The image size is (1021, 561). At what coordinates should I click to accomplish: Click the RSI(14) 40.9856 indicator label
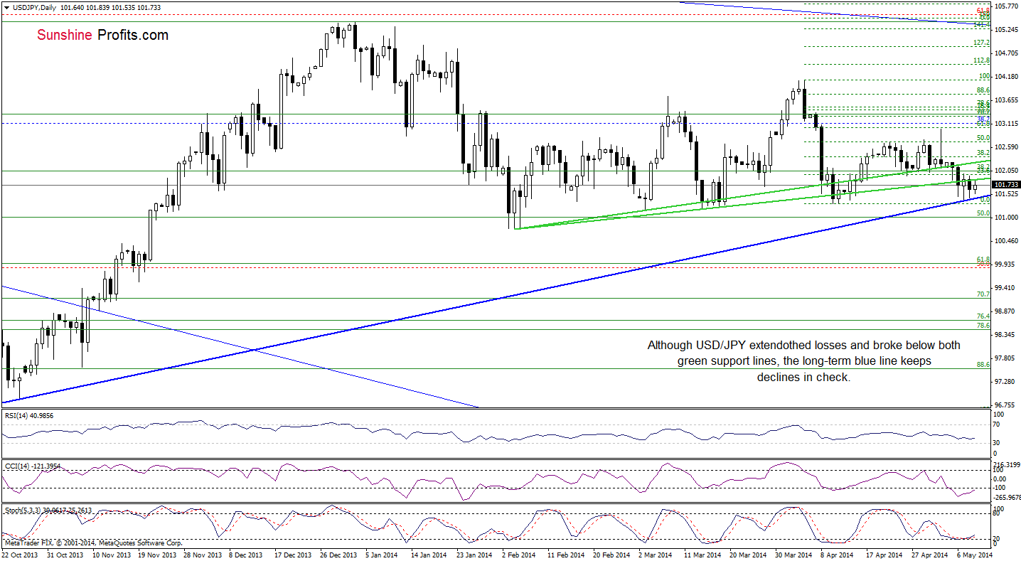(x=31, y=415)
